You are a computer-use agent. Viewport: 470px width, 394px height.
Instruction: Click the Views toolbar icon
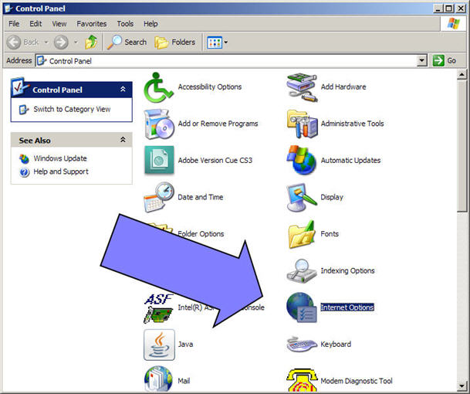(215, 42)
